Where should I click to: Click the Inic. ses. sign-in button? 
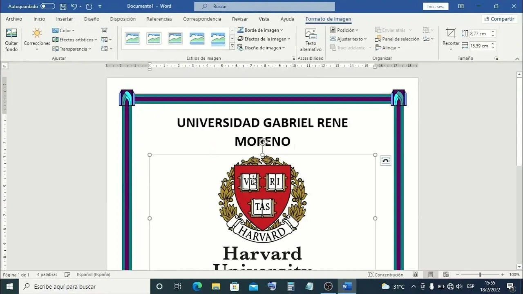tap(436, 7)
